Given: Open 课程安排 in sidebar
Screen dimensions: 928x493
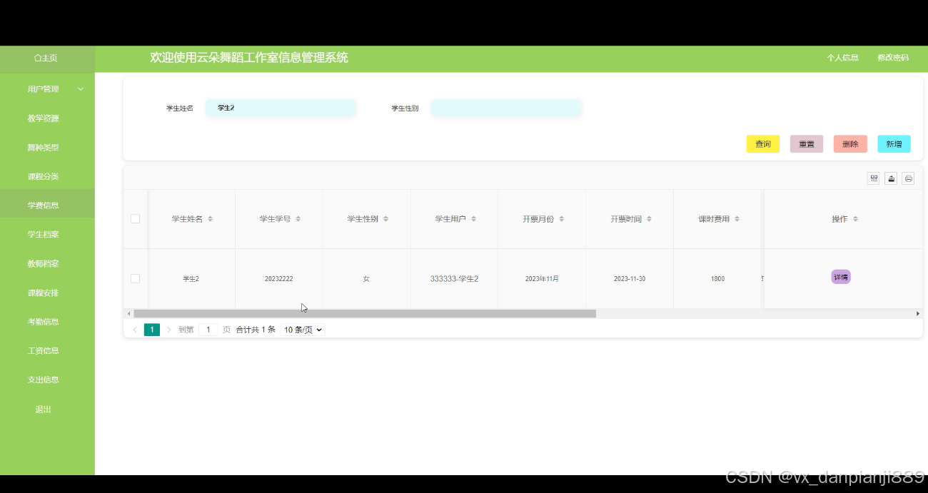Looking at the screenshot, I should coord(44,293).
